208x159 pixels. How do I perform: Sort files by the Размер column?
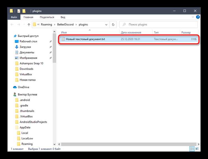click(x=186, y=32)
